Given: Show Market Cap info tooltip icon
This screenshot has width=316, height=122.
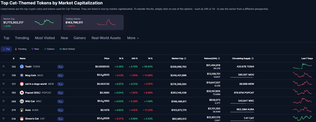Looking at the screenshot, I should coord(185,58).
